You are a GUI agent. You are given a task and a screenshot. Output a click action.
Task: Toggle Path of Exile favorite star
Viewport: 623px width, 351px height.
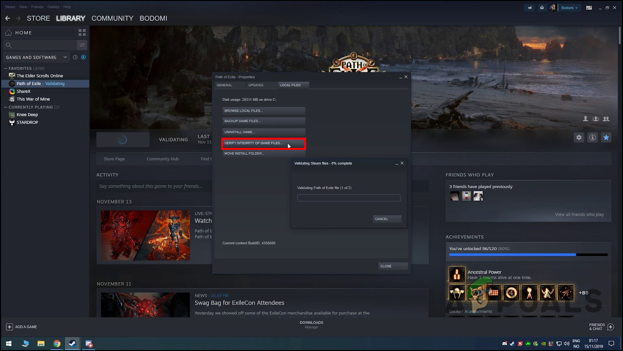pyautogui.click(x=606, y=138)
